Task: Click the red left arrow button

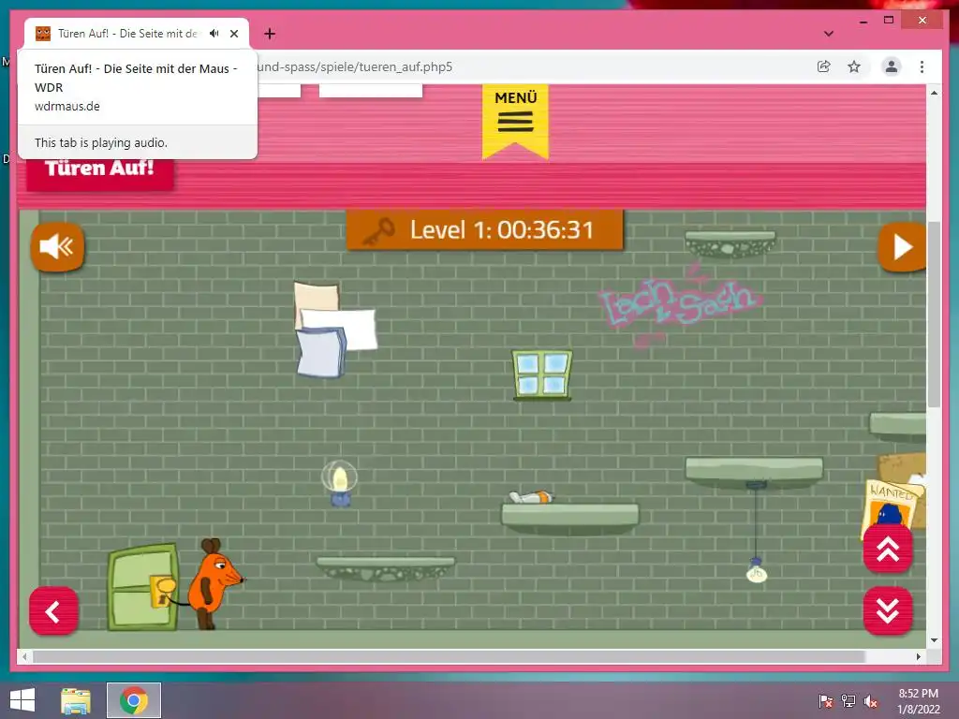Action: coord(53,610)
